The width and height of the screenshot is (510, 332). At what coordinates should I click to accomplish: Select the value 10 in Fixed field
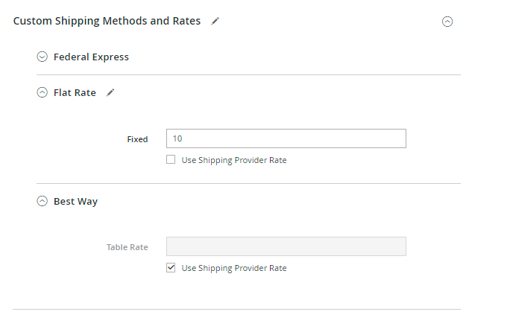point(177,138)
